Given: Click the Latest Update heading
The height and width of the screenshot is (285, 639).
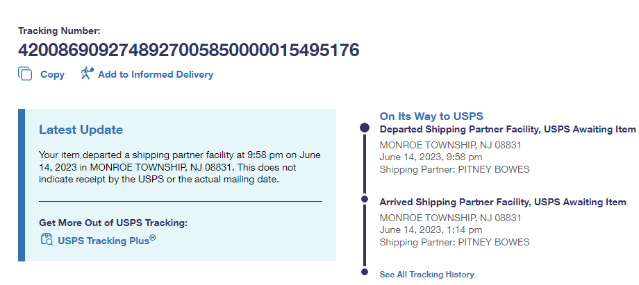Looking at the screenshot, I should 81,130.
